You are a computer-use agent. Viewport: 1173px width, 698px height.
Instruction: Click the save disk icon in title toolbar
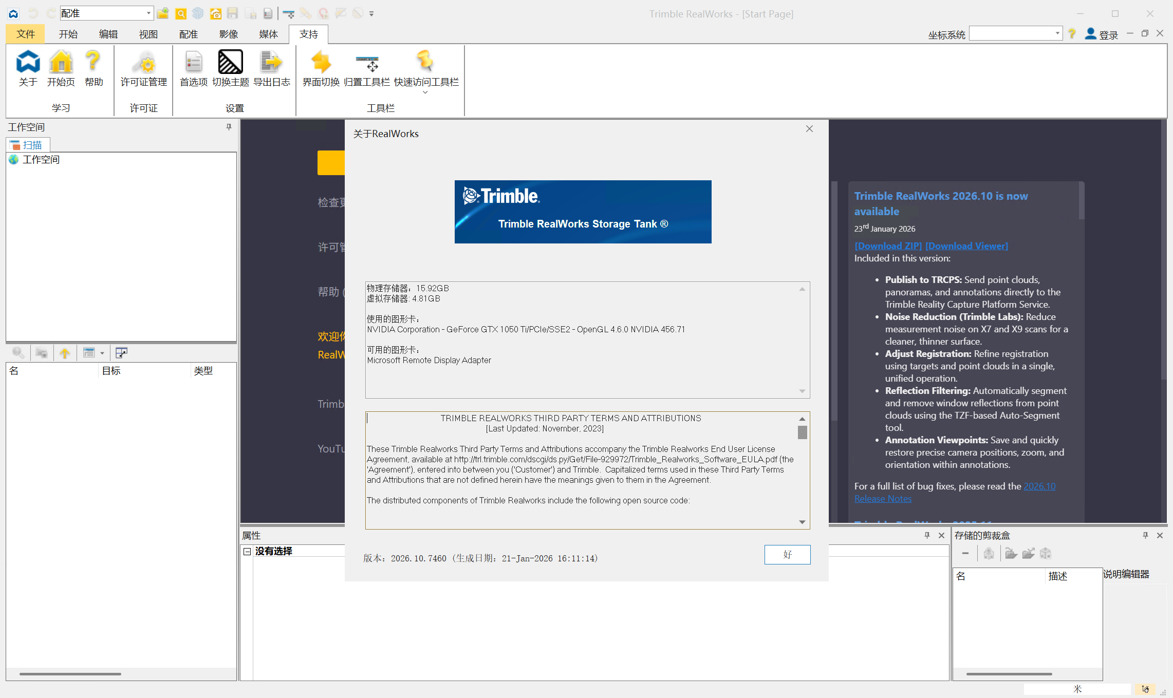pos(233,13)
